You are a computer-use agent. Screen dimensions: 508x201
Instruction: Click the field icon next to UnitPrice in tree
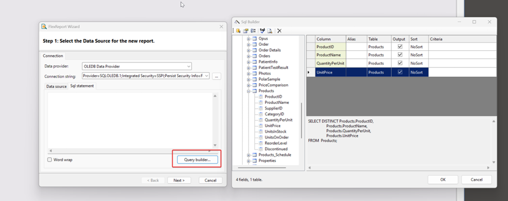click(261, 126)
